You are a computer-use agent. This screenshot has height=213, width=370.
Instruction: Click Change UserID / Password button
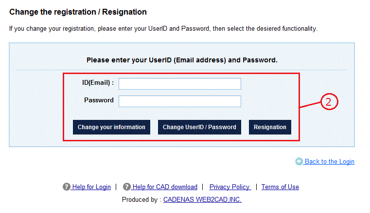[x=199, y=127]
